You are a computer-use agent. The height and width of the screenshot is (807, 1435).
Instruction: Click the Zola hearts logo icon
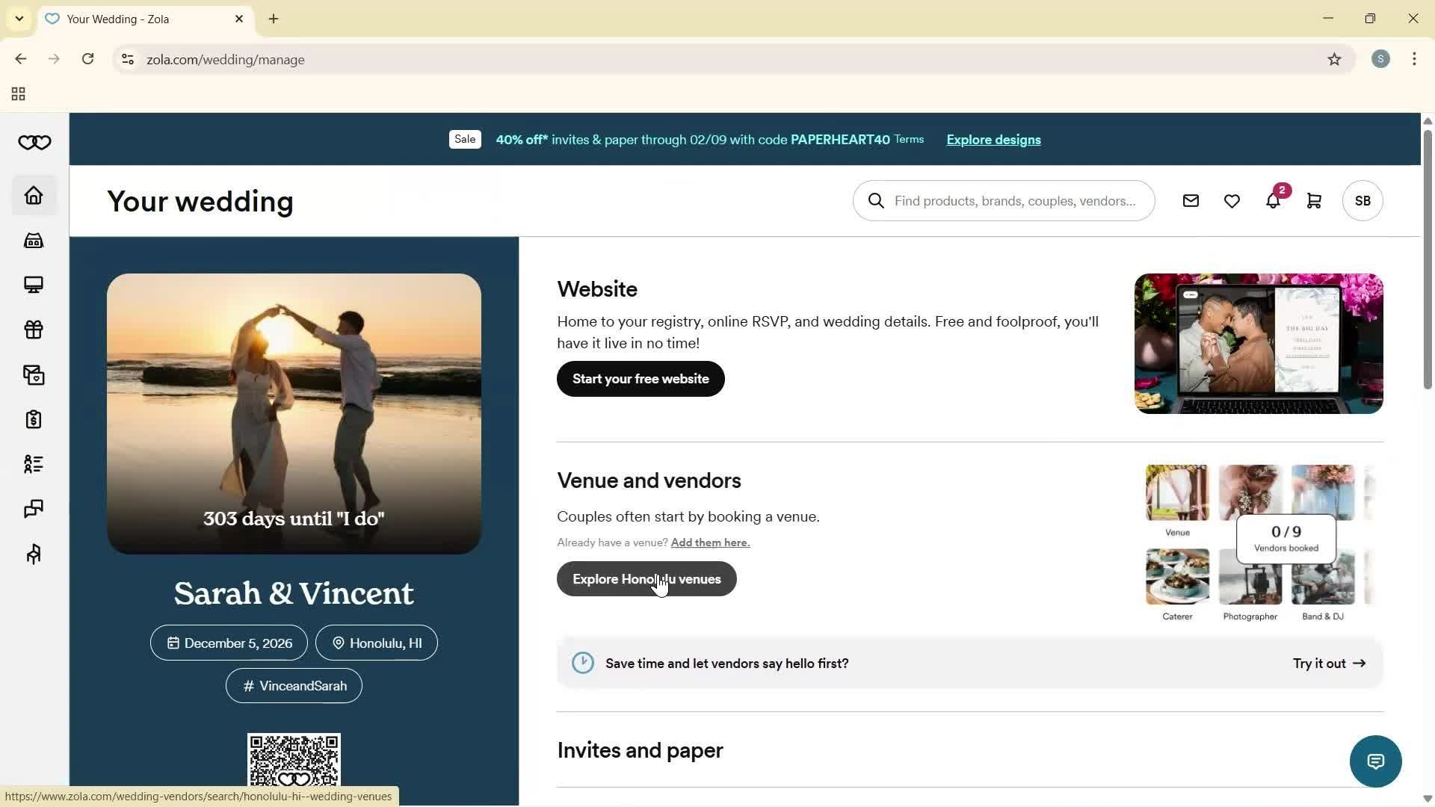coord(34,143)
